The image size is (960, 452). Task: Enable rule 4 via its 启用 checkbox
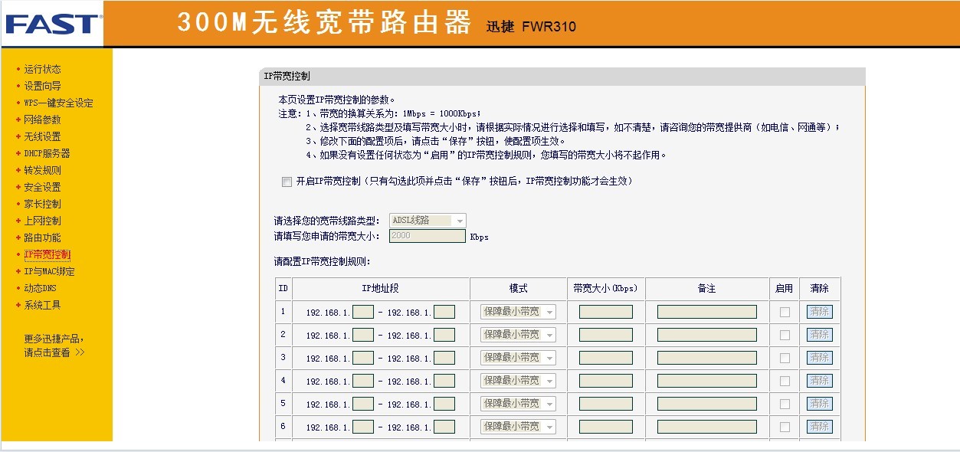(x=784, y=380)
